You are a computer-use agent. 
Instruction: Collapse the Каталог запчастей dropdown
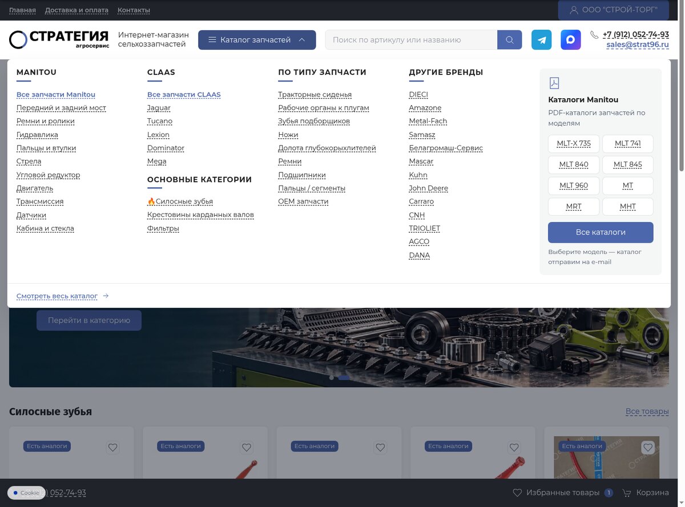257,40
